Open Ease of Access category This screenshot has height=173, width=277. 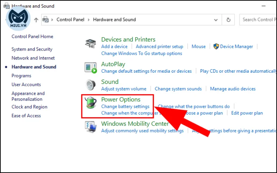26,116
